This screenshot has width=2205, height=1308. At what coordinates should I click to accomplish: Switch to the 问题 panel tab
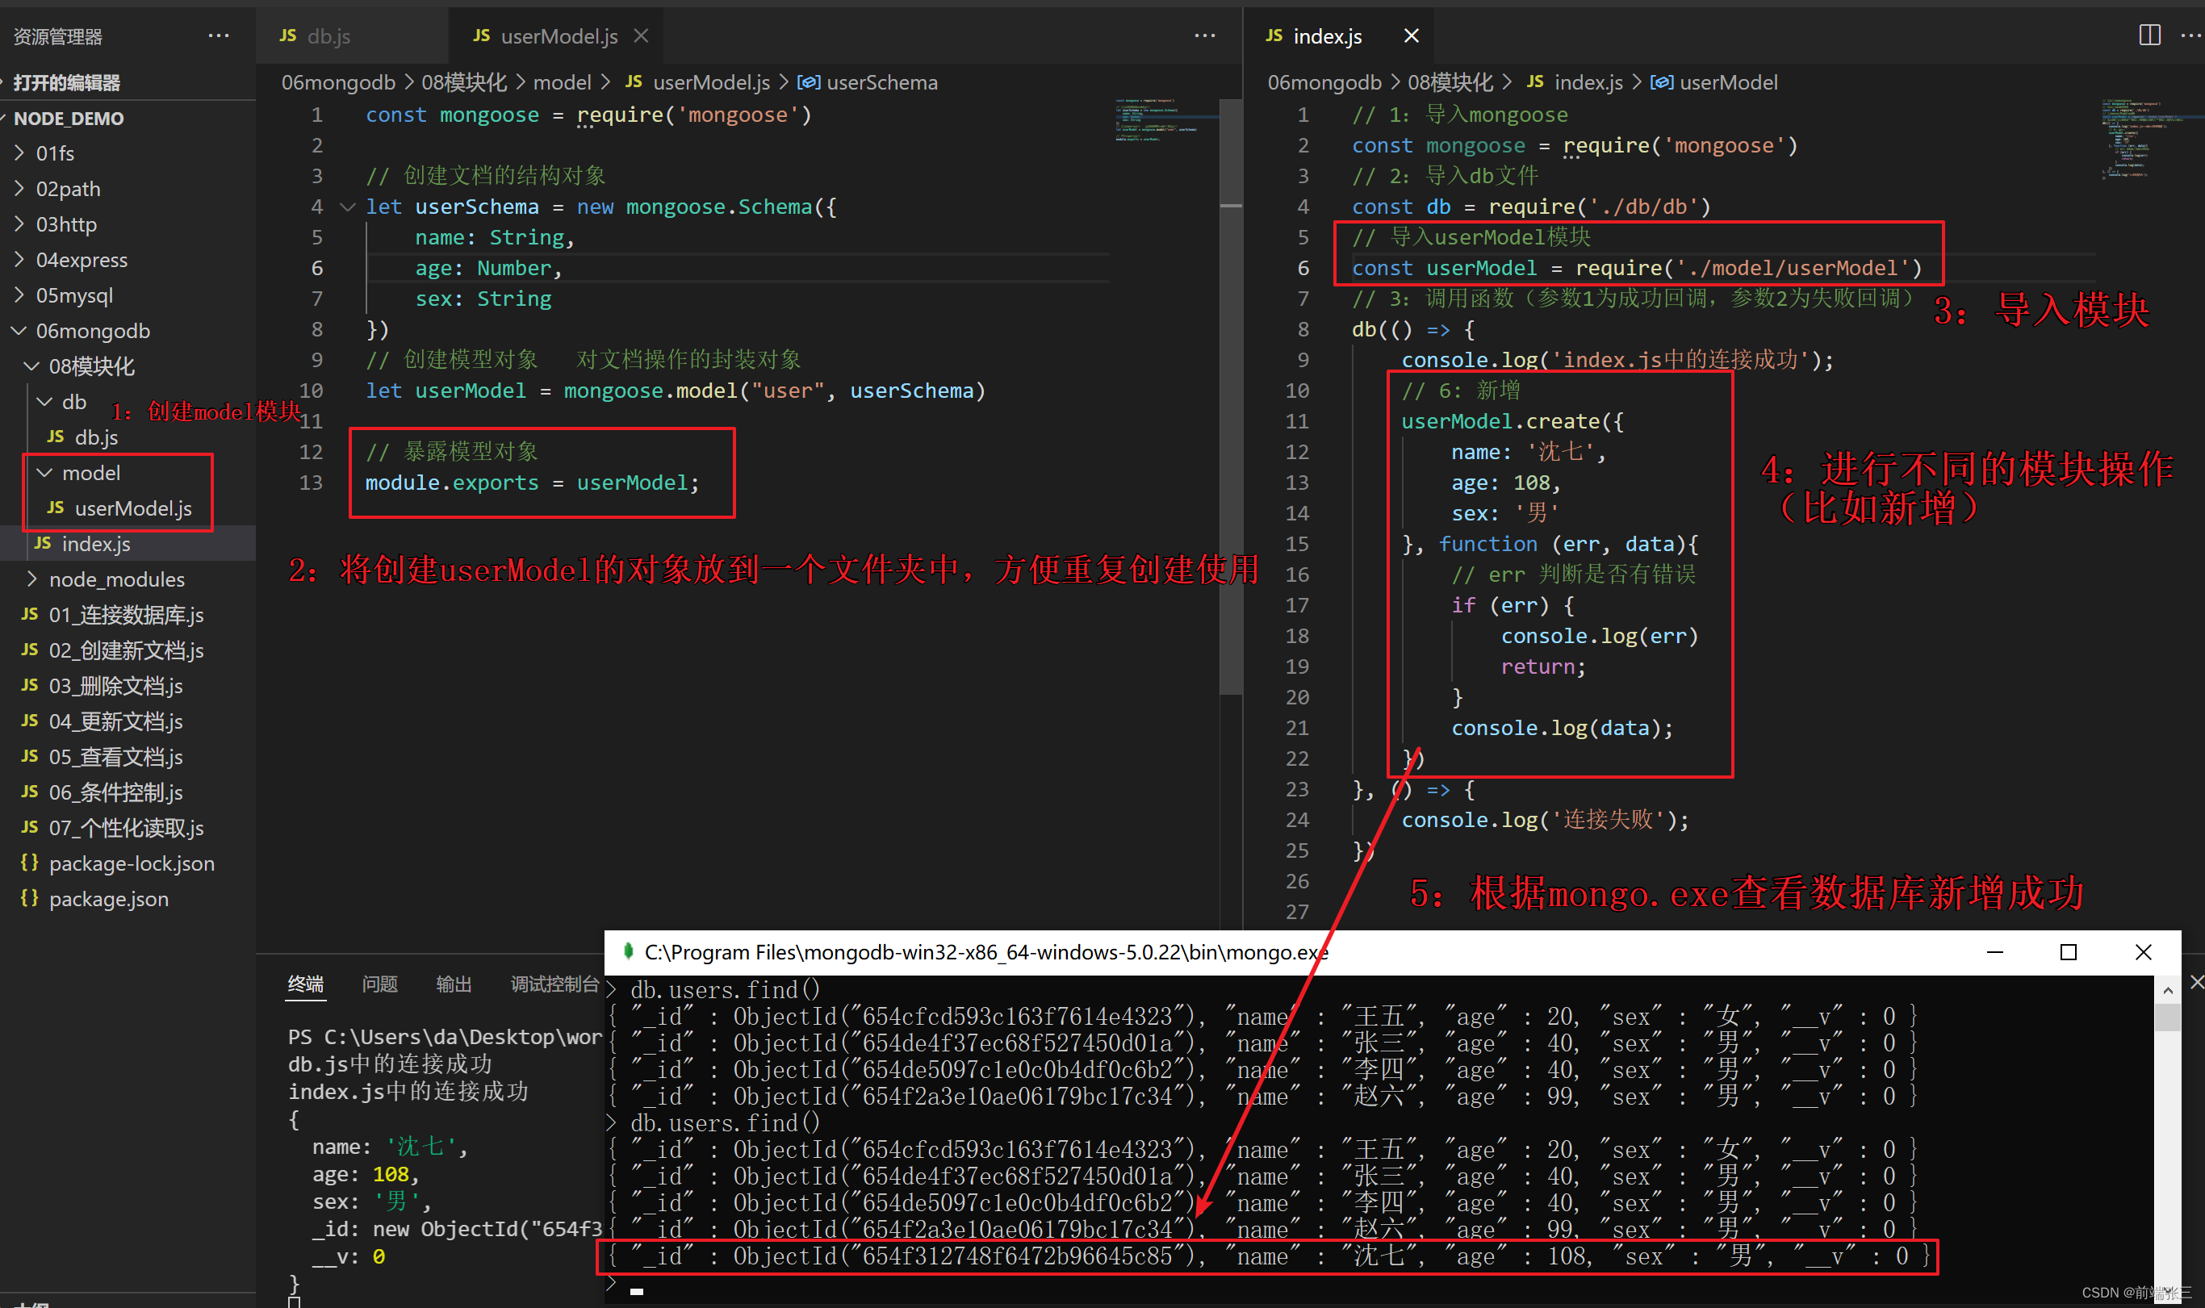click(x=380, y=984)
